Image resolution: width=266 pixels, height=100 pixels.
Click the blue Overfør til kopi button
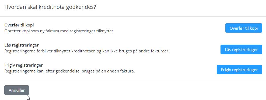[244, 28]
